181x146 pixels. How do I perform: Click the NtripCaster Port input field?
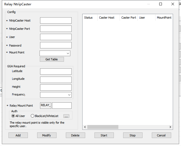pyautogui.click(x=56, y=29)
